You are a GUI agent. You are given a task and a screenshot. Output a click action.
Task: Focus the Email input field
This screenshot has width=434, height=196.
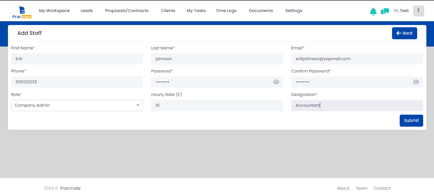point(357,59)
